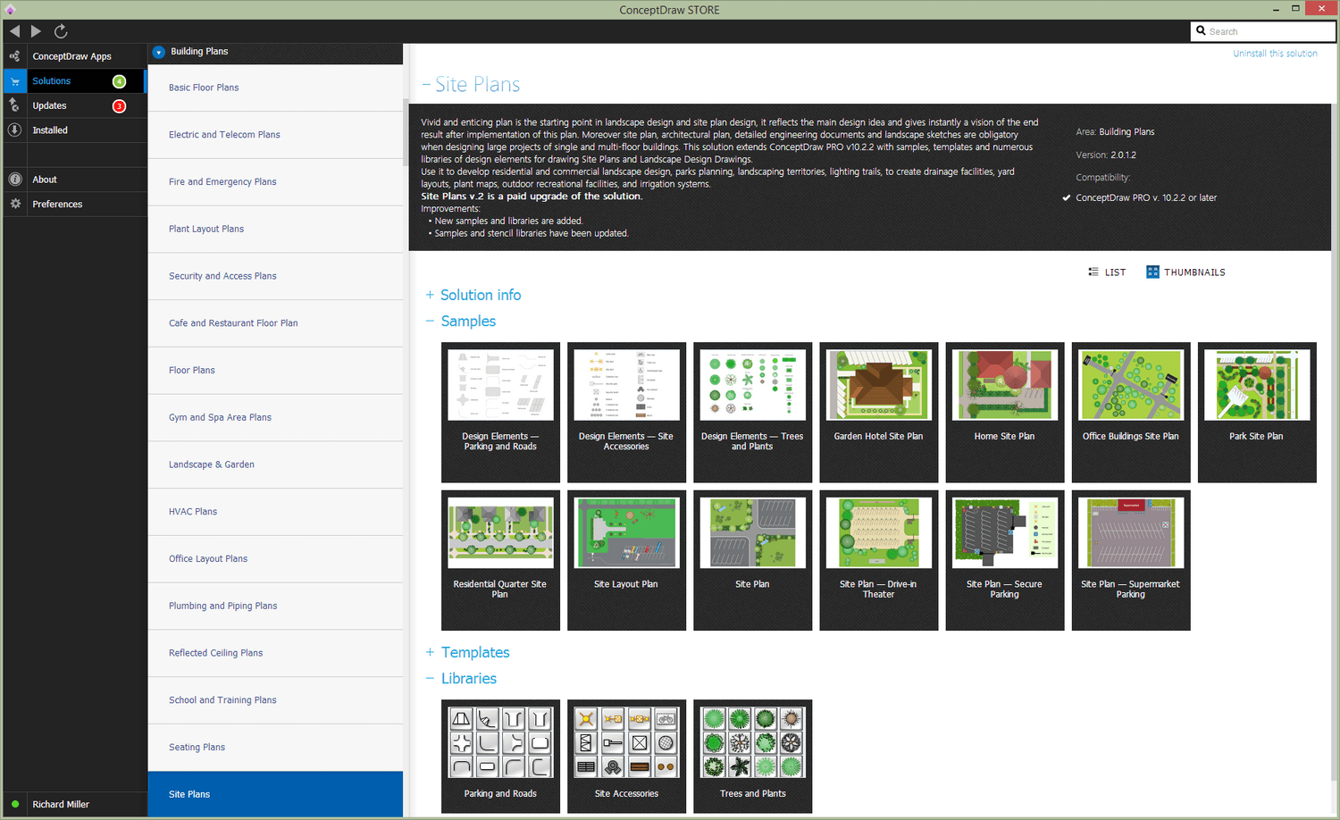Click the Preferences gear icon
Screen dimensions: 1340x820
tap(15, 204)
